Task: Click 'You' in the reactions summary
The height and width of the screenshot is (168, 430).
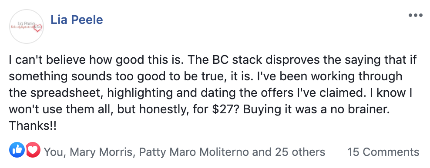Action: (x=54, y=152)
